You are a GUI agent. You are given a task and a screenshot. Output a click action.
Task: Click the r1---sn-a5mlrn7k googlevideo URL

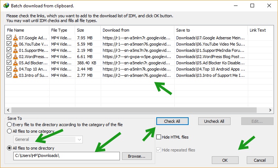[x=136, y=69]
